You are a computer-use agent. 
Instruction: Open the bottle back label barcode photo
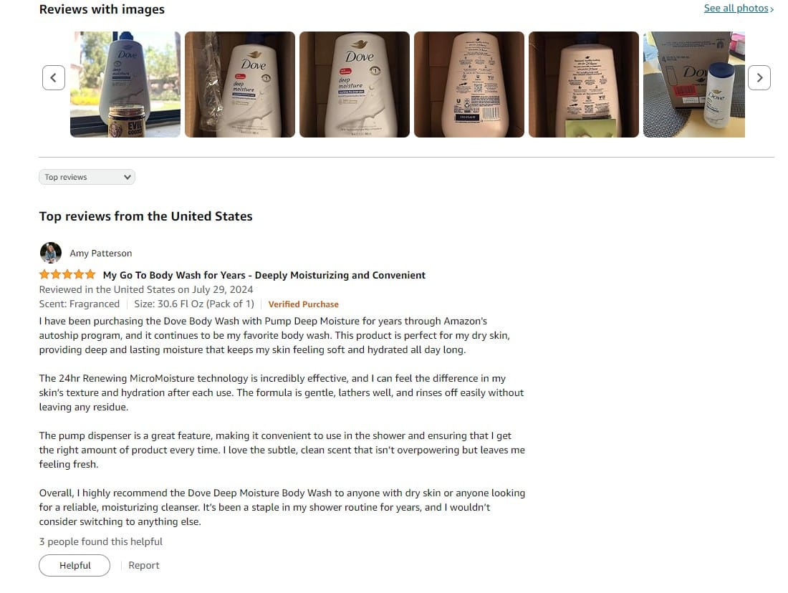(x=469, y=85)
